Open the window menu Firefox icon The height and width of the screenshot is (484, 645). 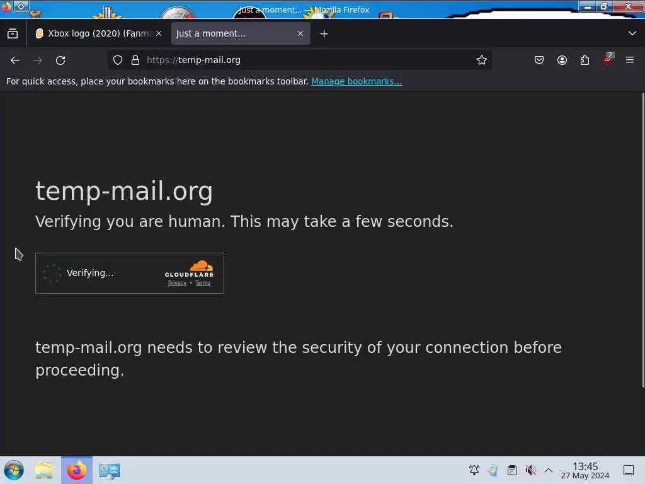pyautogui.click(x=6, y=7)
